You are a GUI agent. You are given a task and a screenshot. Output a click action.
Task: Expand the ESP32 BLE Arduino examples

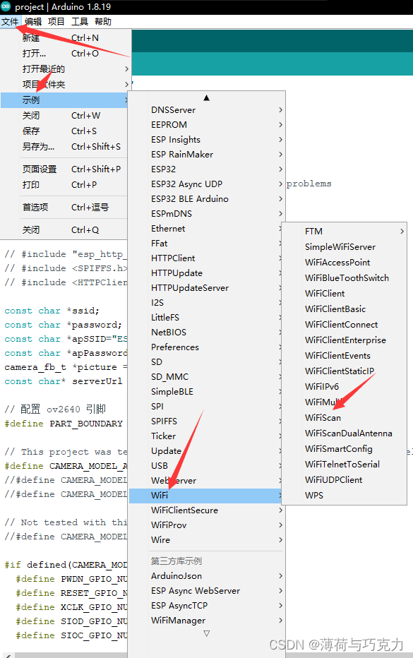coord(207,199)
